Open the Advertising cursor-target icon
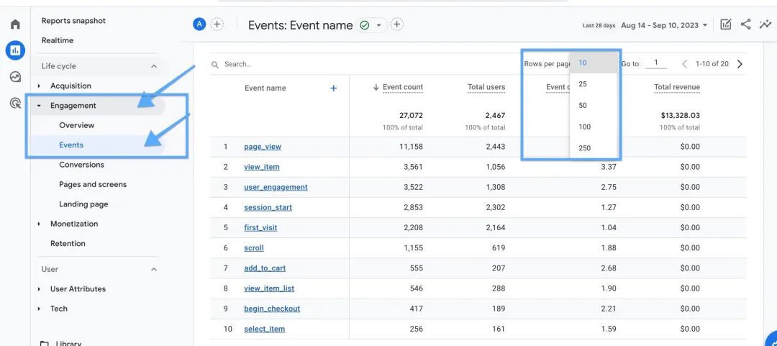Screen dimensions: 777x346 (15, 103)
